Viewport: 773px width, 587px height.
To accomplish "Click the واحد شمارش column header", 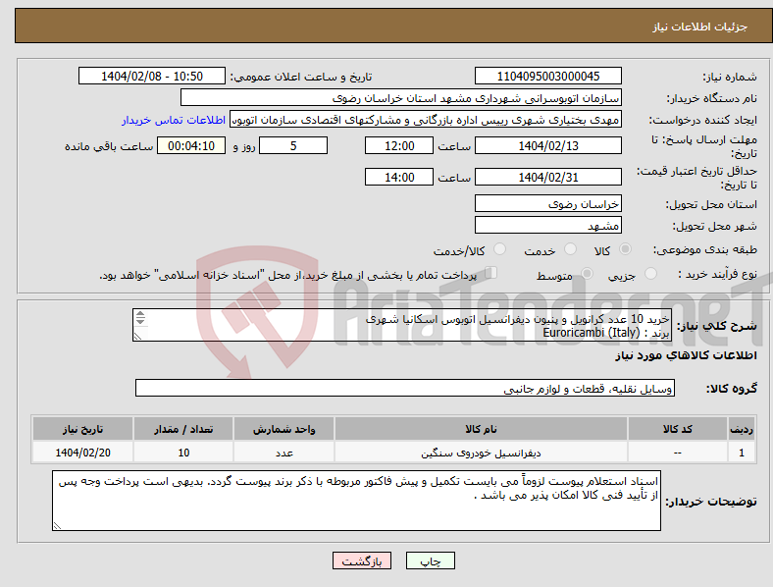I will coord(283,429).
